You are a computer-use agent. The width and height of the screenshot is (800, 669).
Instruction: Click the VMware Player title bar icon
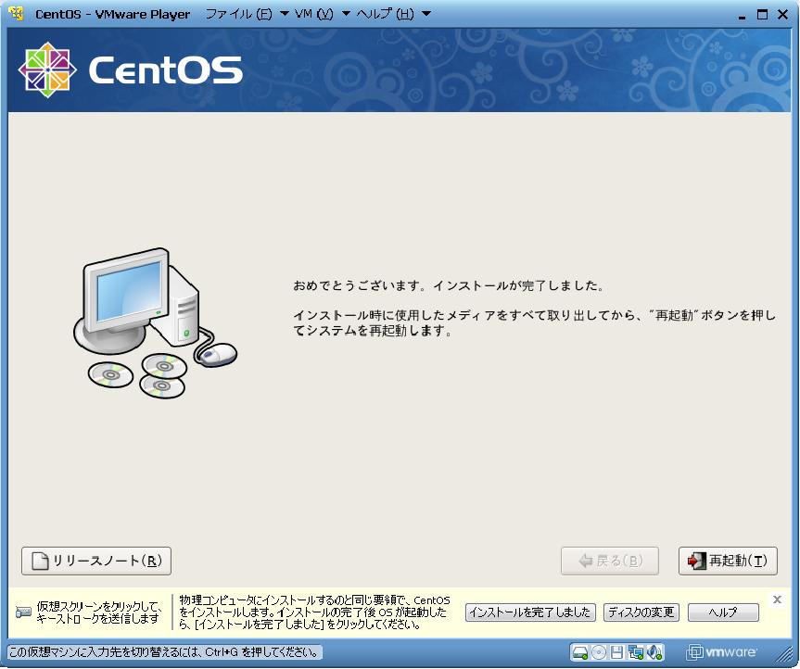coord(16,14)
